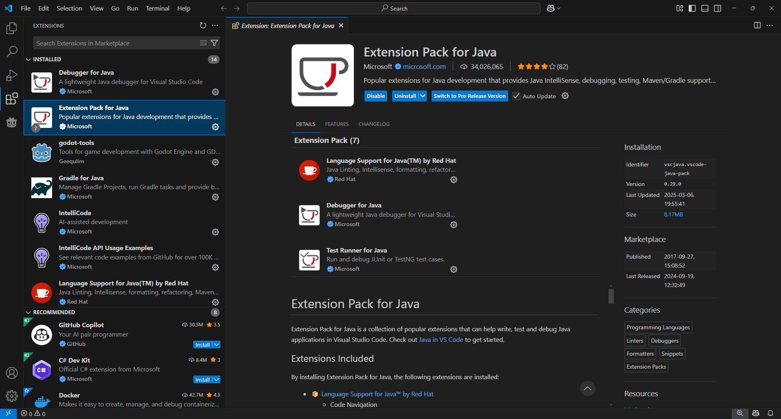Switch to the CHANGELOG tab
781x419 pixels.
(x=374, y=124)
